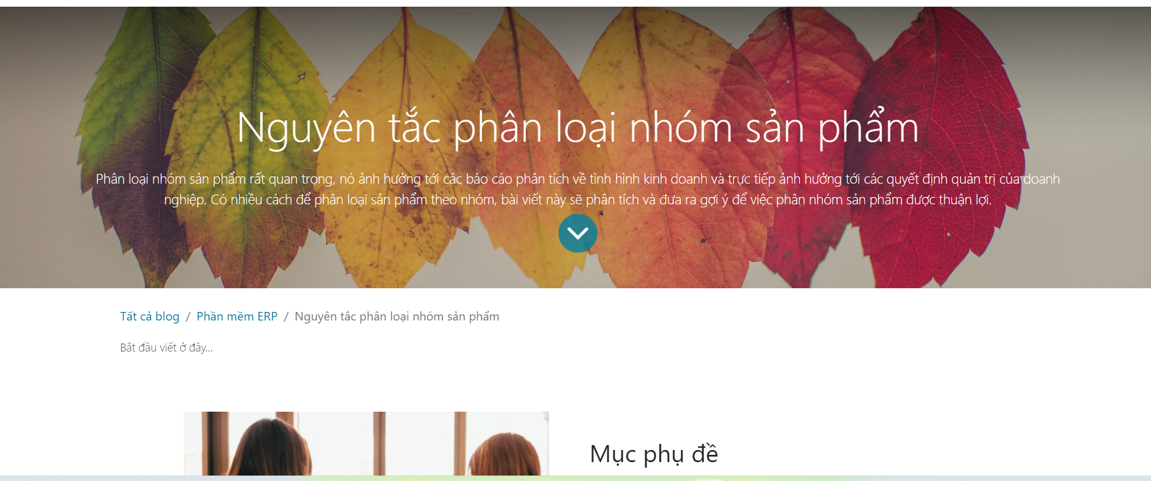Click the word ERP in the breadcrumb

[x=267, y=316]
